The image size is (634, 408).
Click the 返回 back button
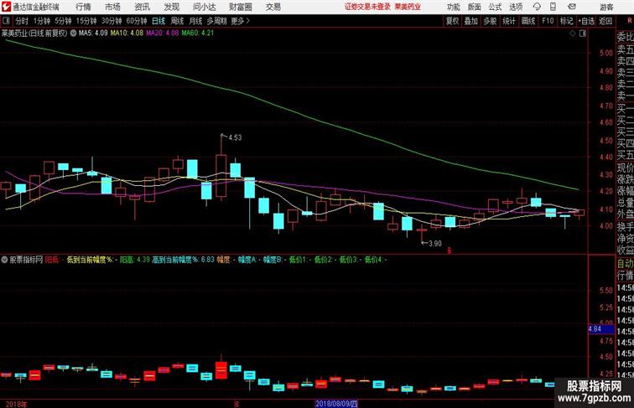click(x=605, y=21)
